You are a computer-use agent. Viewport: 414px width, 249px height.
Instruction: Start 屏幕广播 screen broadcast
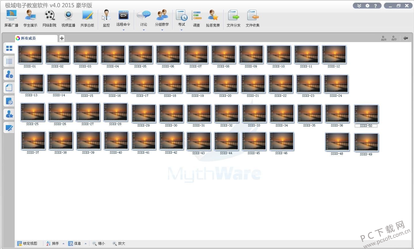point(11,19)
